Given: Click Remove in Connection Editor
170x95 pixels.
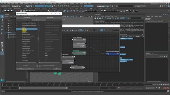Looking at the screenshot, I should point(29,69).
